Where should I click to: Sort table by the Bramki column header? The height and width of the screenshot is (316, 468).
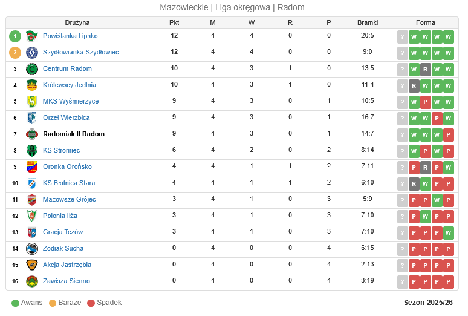368,22
